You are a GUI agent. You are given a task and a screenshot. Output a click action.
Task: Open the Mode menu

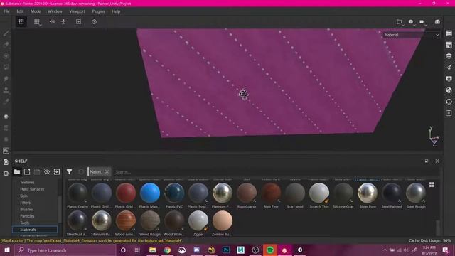pos(36,11)
